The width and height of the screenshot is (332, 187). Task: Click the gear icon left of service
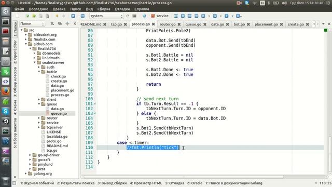pos(144,16)
